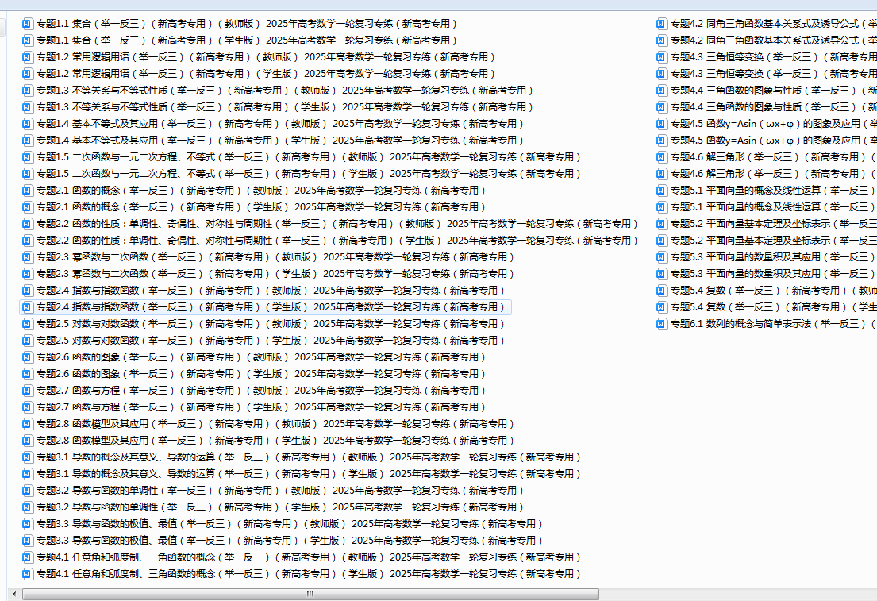Select the icon of 专题4.1 任意角和弧度制 教师版
Image resolution: width=877 pixels, height=601 pixels.
pyautogui.click(x=27, y=557)
